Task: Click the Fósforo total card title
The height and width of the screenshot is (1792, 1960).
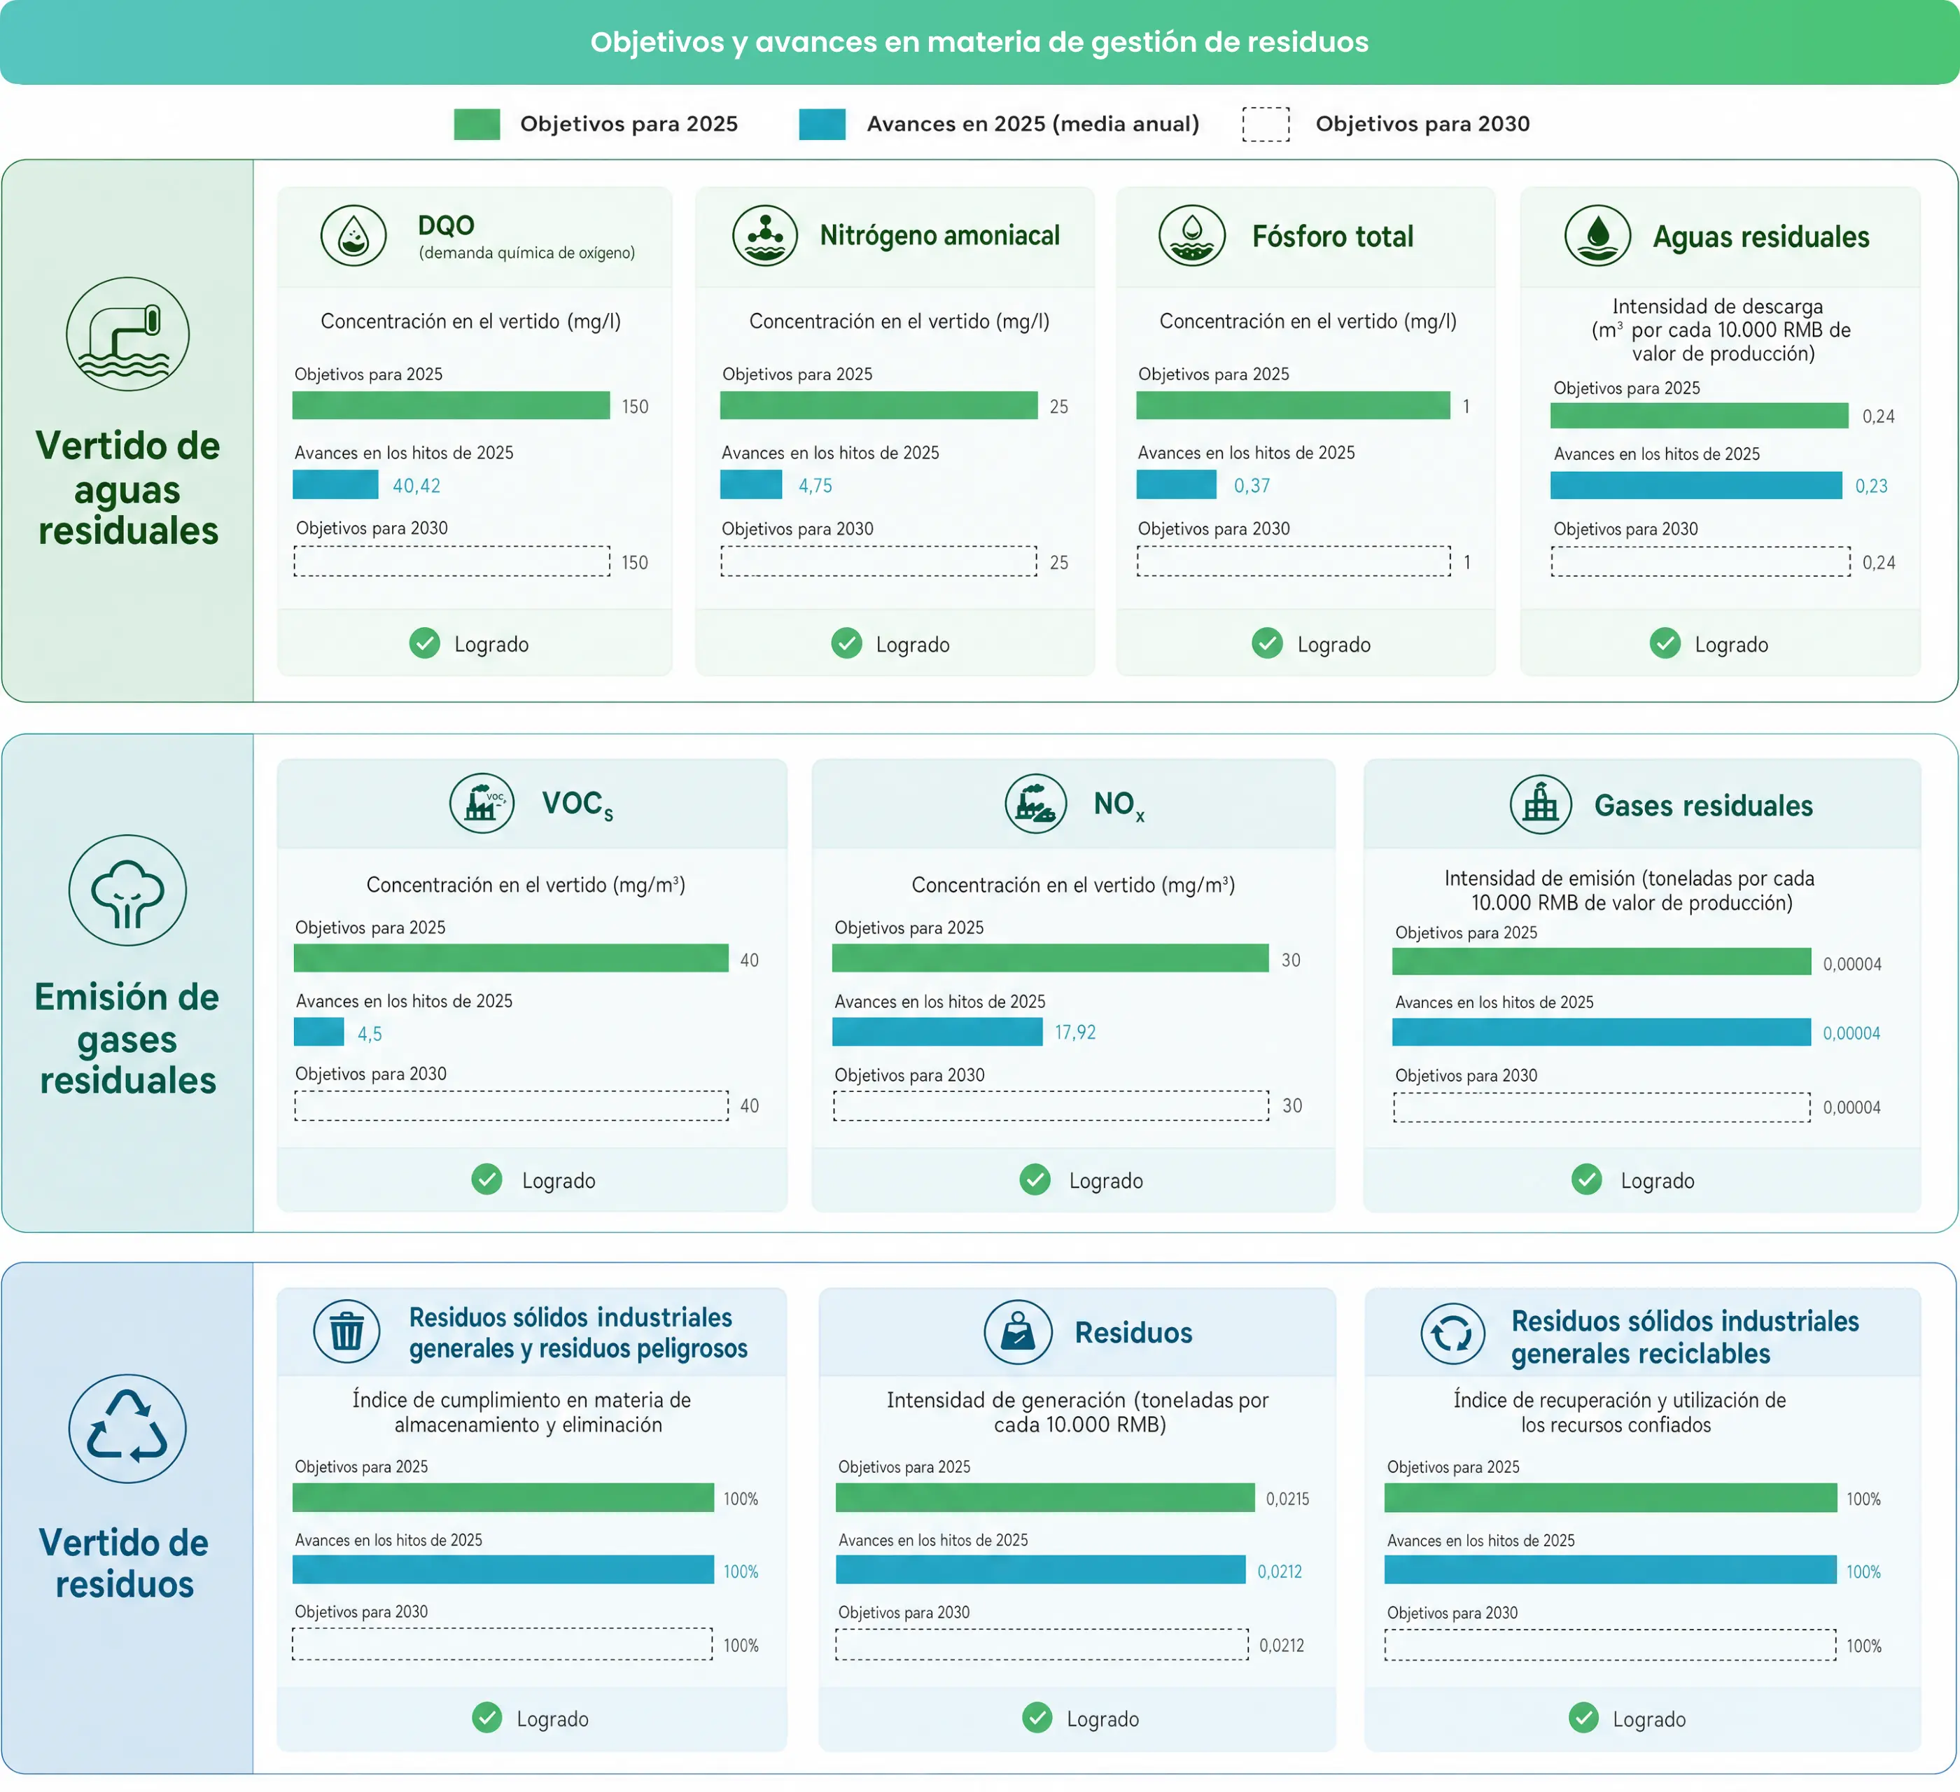Action: [1333, 237]
